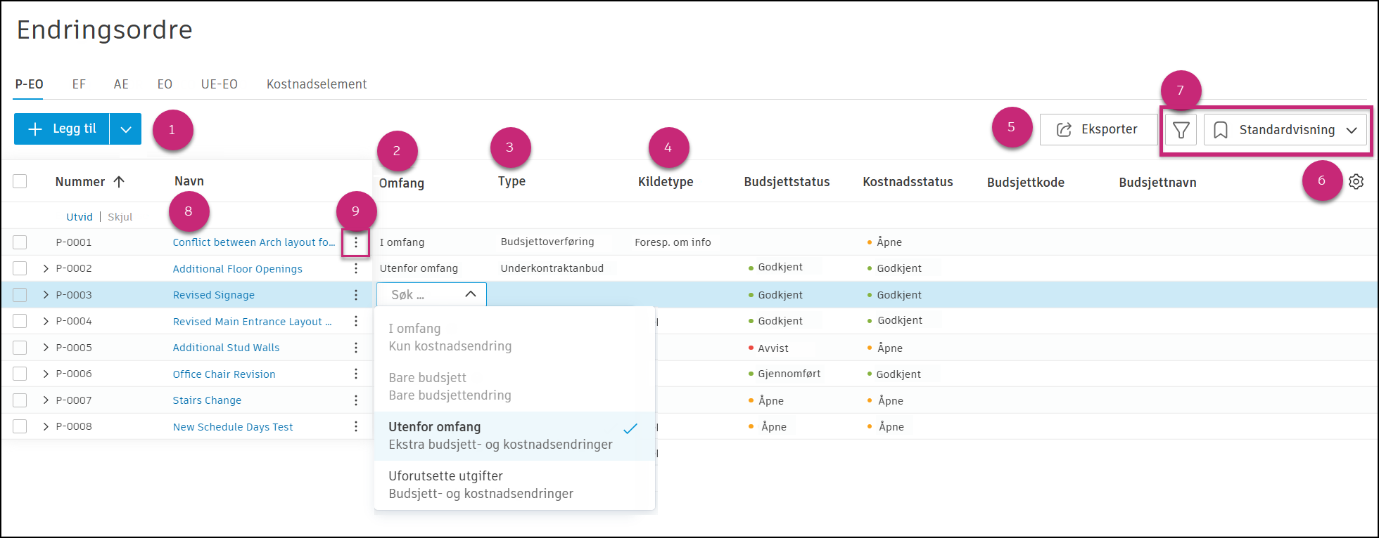Screen dimensions: 1379x538
Task: Switch to the UE-EO tab
Action: (219, 84)
